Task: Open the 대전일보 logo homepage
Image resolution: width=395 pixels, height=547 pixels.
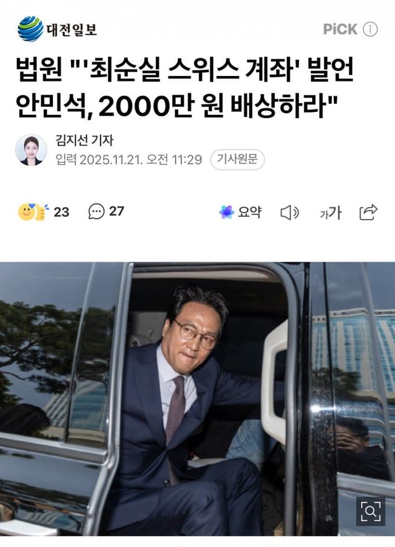Action: click(x=57, y=29)
